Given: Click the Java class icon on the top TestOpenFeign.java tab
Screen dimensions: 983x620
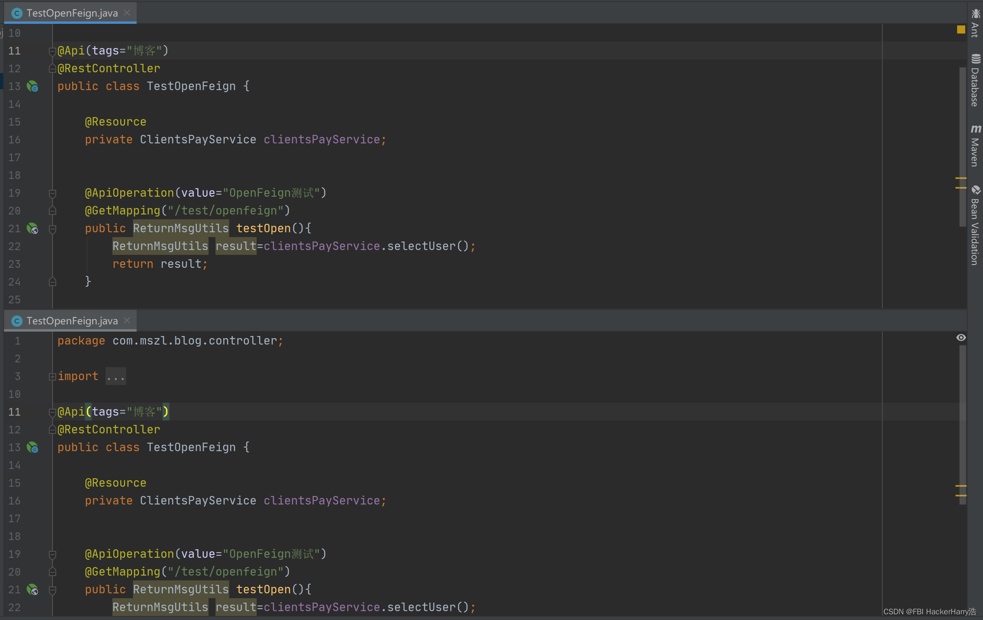Looking at the screenshot, I should [x=17, y=13].
